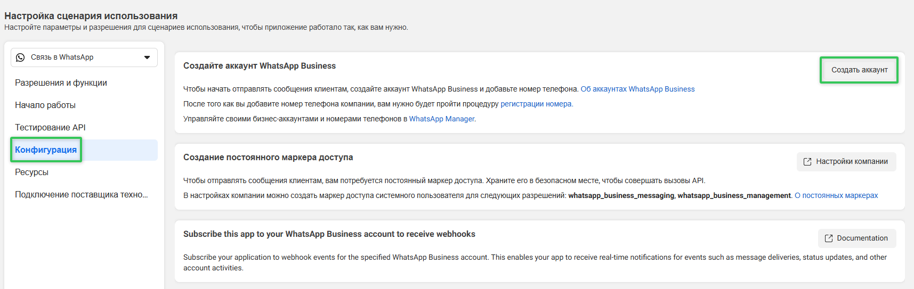
Task: Click the external-link icon beside Настройки компании
Action: click(x=807, y=162)
